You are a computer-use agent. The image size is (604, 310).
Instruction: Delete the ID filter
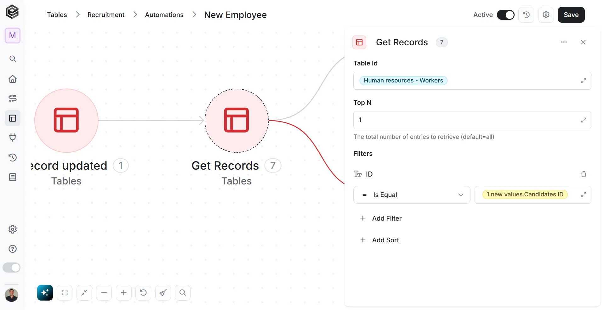click(584, 174)
